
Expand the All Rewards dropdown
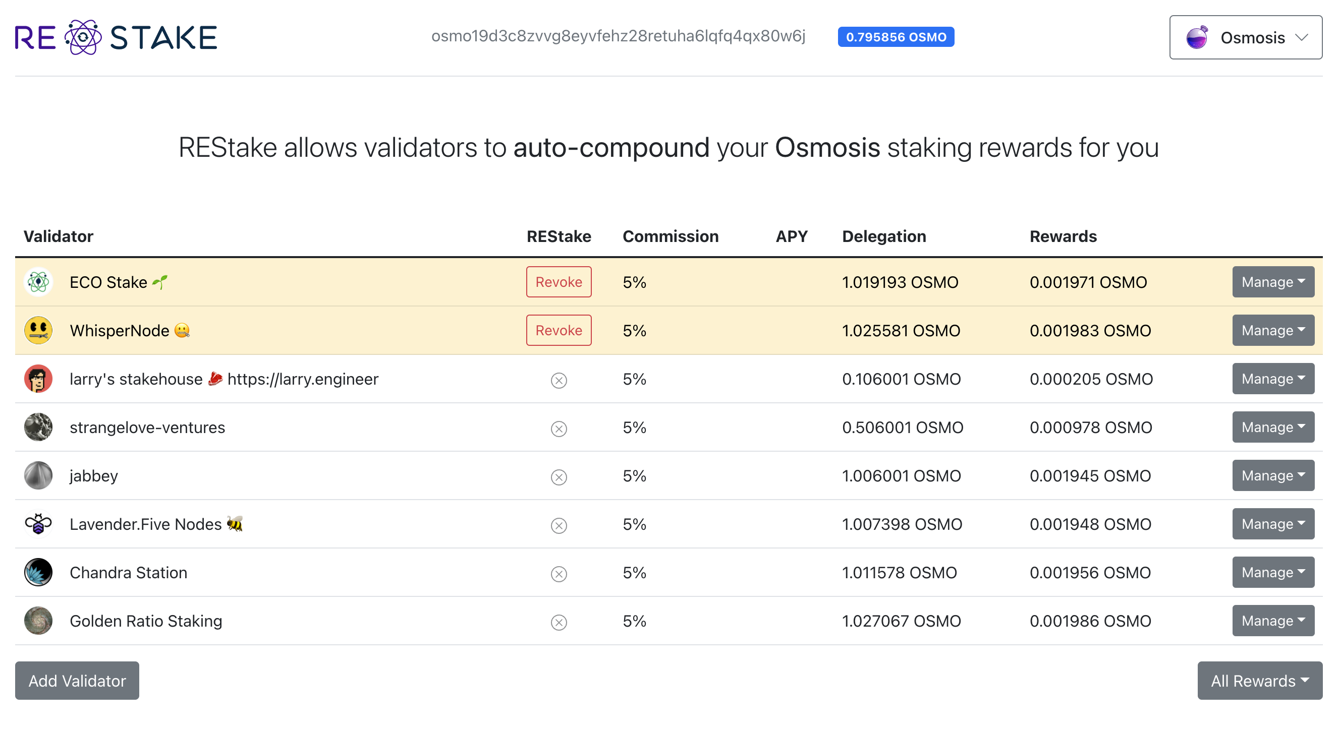[x=1259, y=681]
